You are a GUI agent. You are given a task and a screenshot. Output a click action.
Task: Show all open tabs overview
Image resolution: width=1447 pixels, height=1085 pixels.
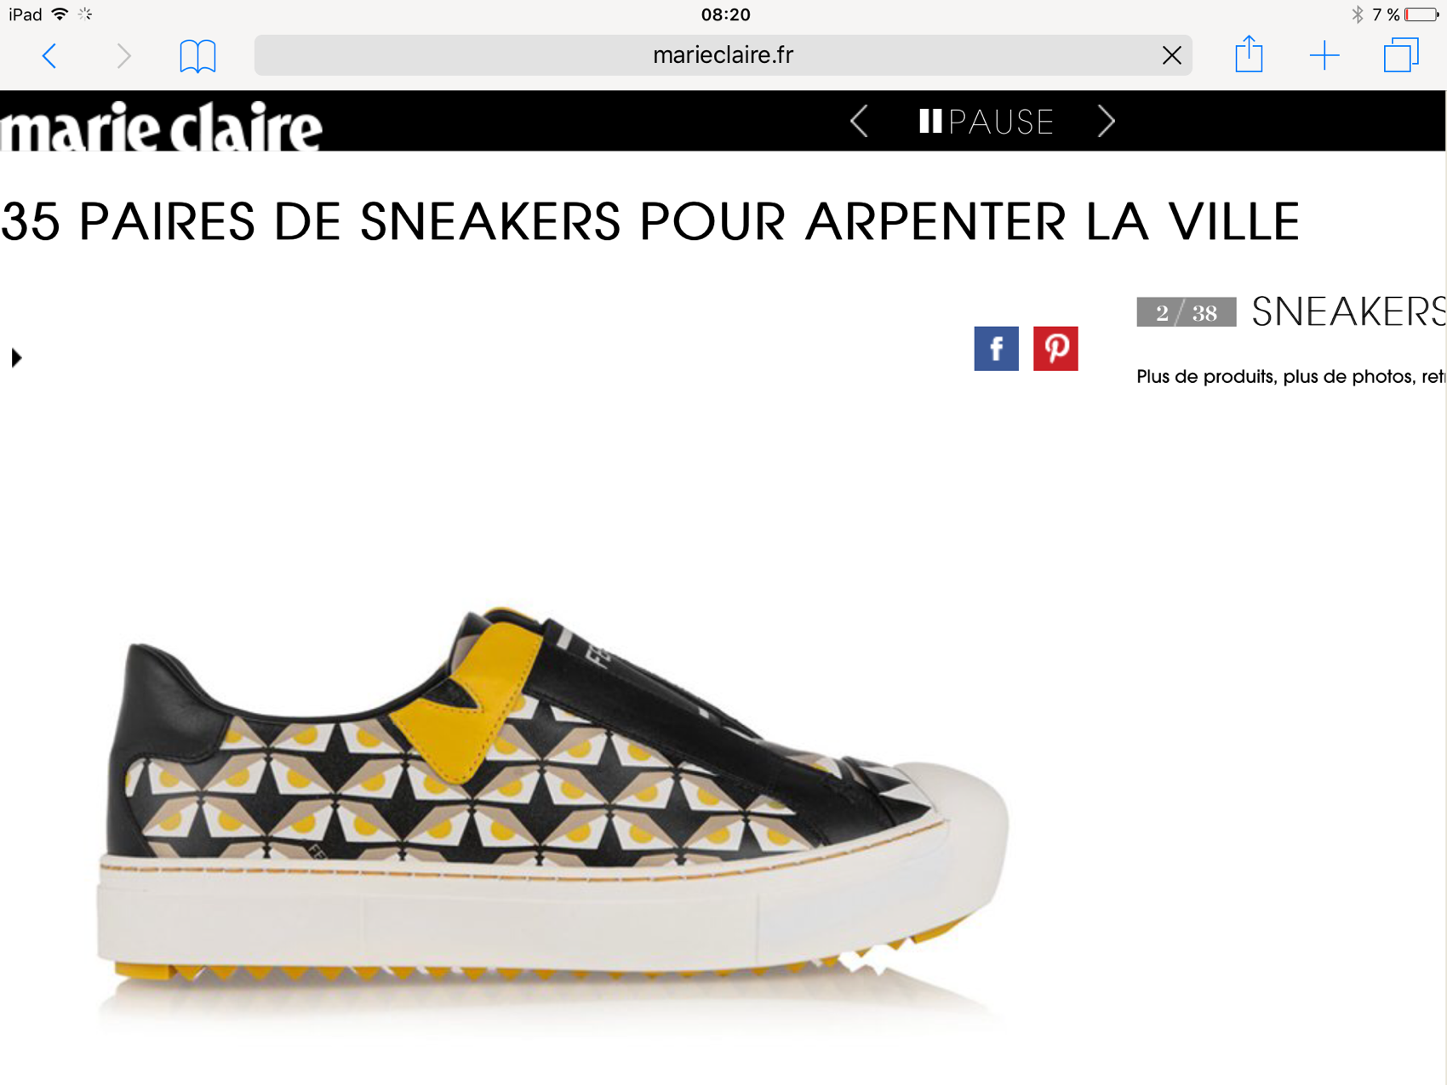pos(1401,55)
